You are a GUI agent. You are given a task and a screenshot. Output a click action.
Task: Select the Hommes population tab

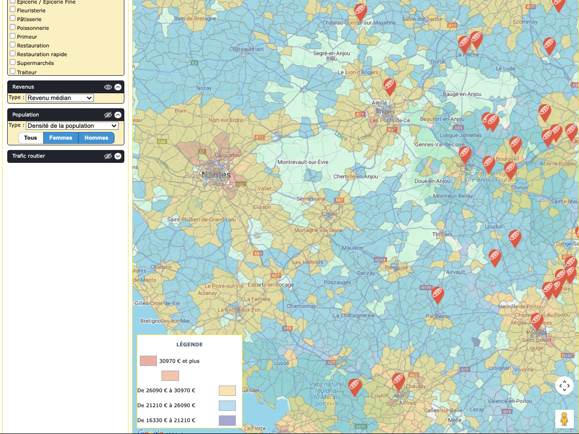96,138
